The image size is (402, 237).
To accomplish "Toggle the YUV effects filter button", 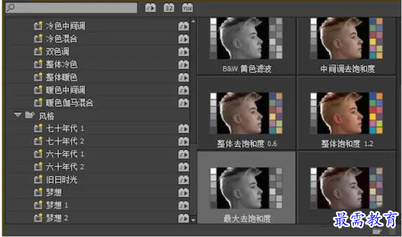I will 188,8.
